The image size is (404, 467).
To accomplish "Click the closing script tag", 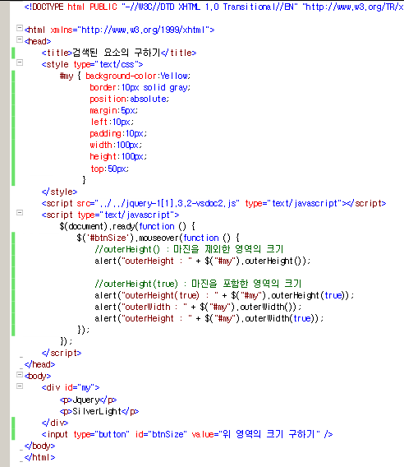I will [62, 354].
